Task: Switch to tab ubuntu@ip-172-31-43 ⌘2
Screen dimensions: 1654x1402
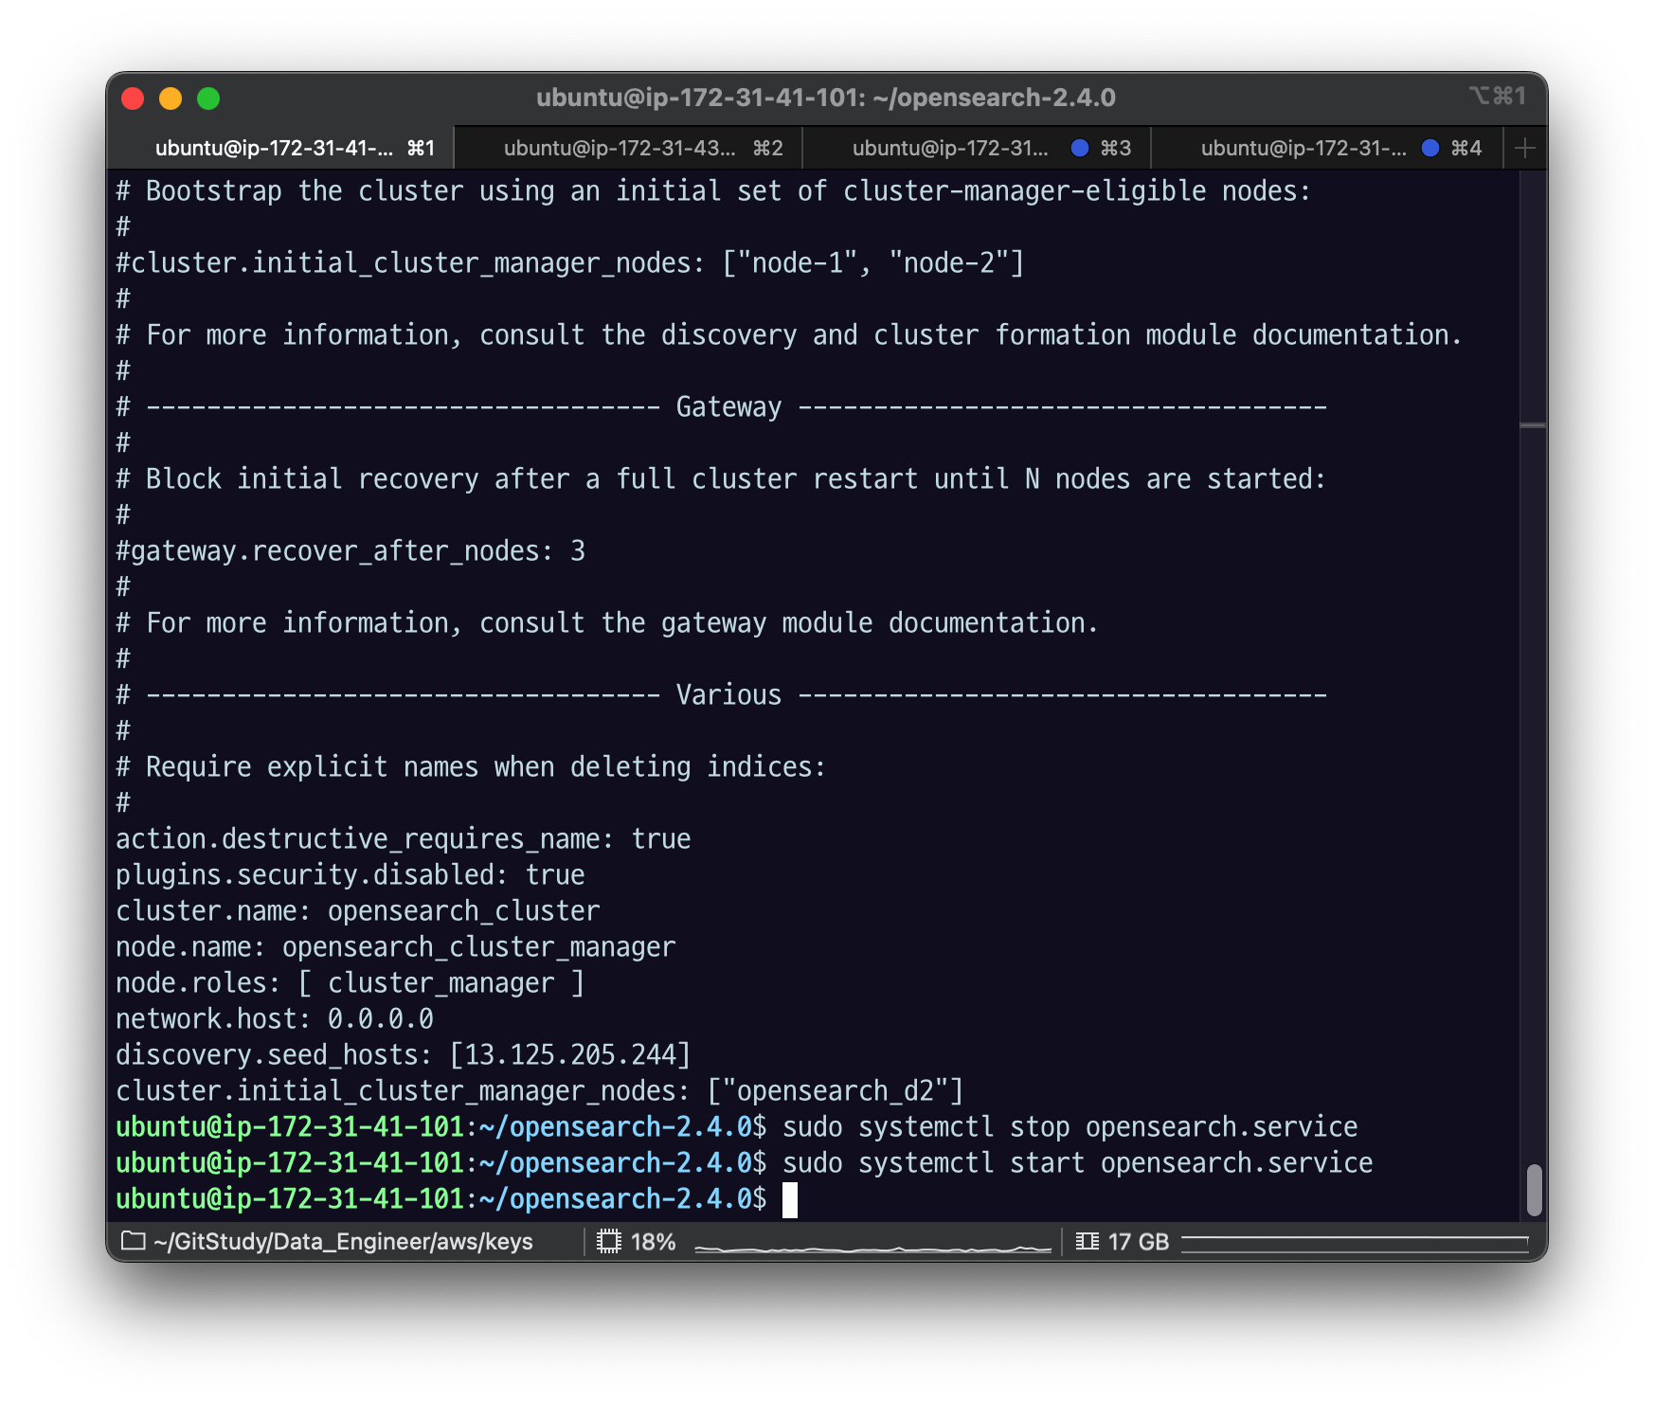Action: (x=629, y=148)
